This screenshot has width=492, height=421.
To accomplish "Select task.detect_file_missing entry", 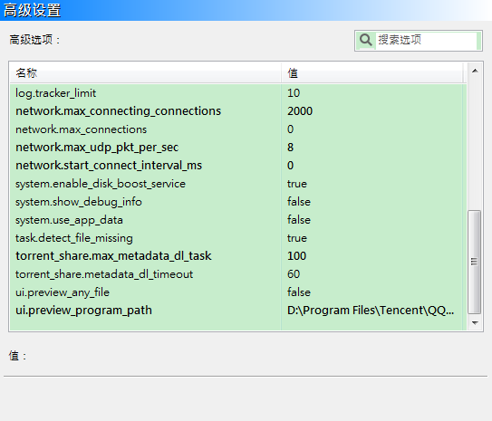I will [x=236, y=238].
